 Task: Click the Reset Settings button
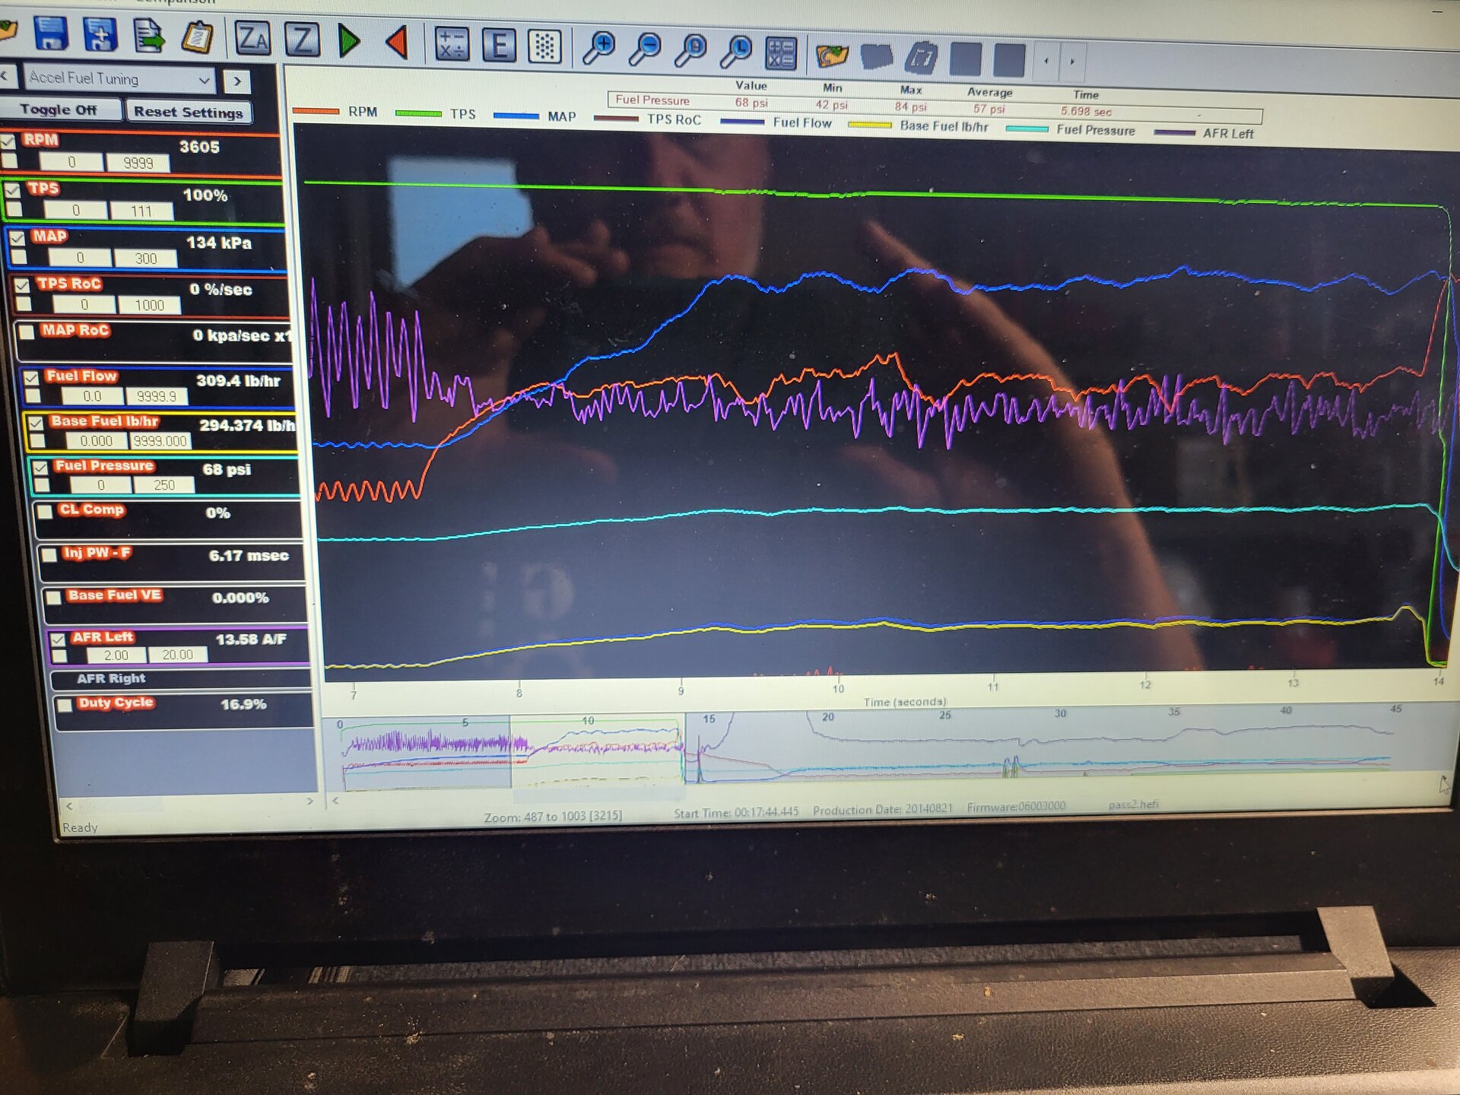[x=188, y=113]
